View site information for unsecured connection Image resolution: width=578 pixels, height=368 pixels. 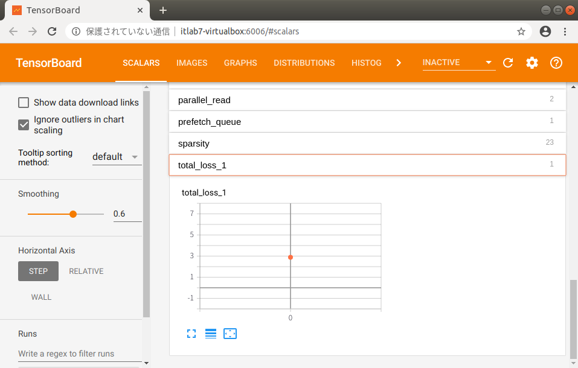click(x=76, y=32)
